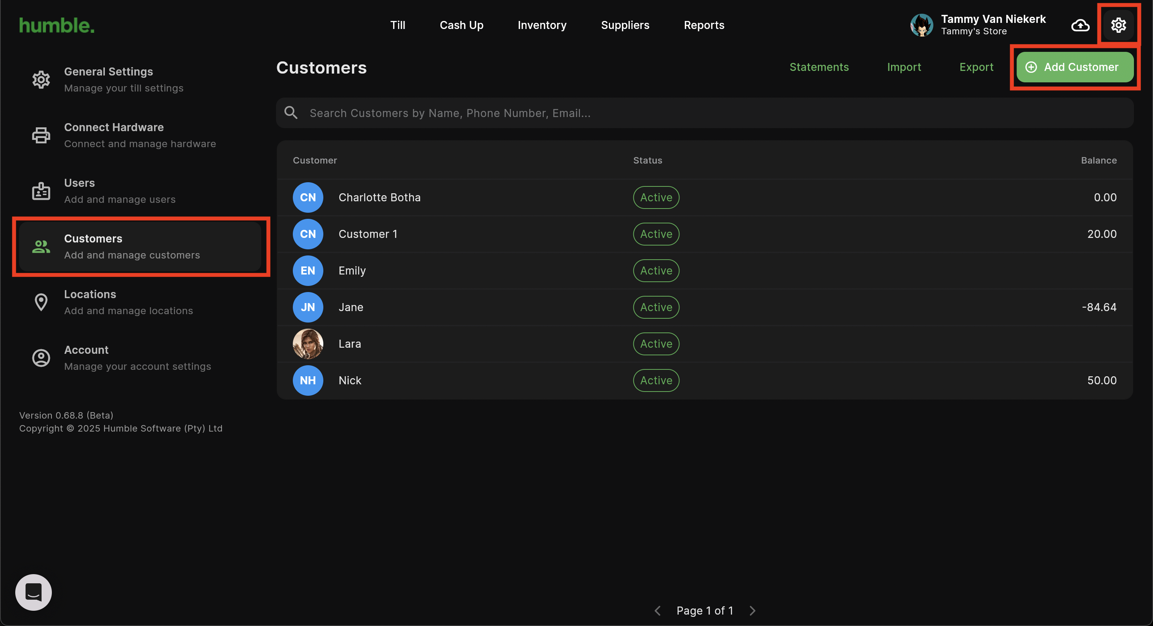
Task: Go to previous page arrow
Action: coord(657,611)
